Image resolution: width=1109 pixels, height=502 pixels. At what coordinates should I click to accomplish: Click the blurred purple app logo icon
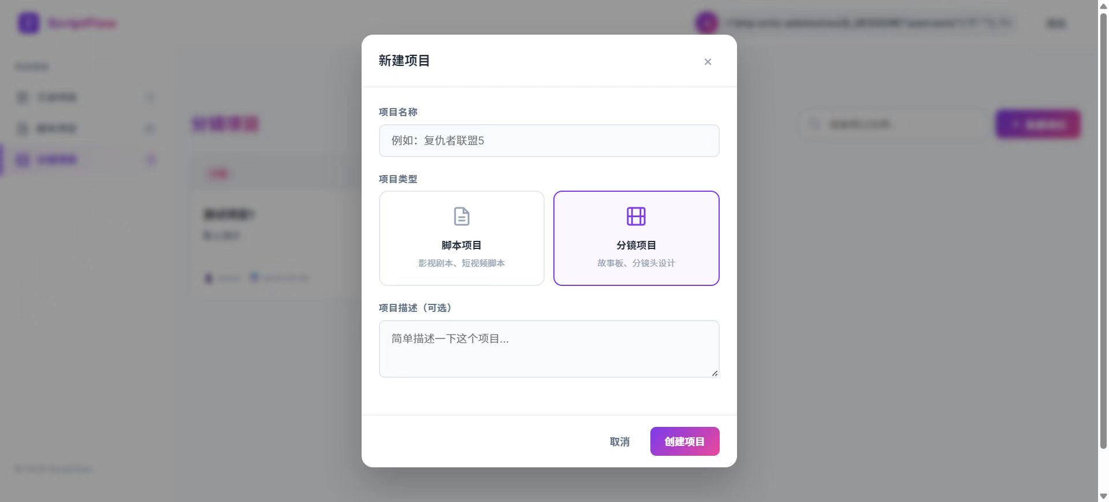tap(28, 23)
